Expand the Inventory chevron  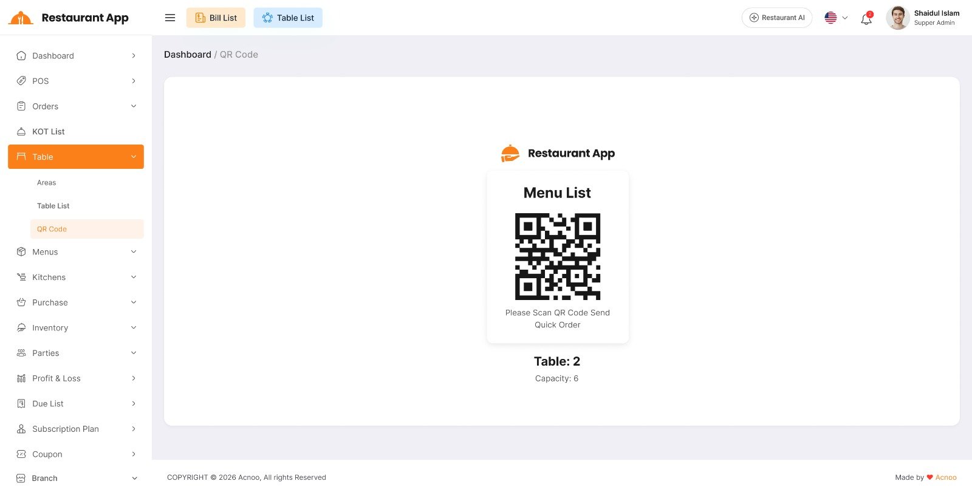pyautogui.click(x=134, y=328)
